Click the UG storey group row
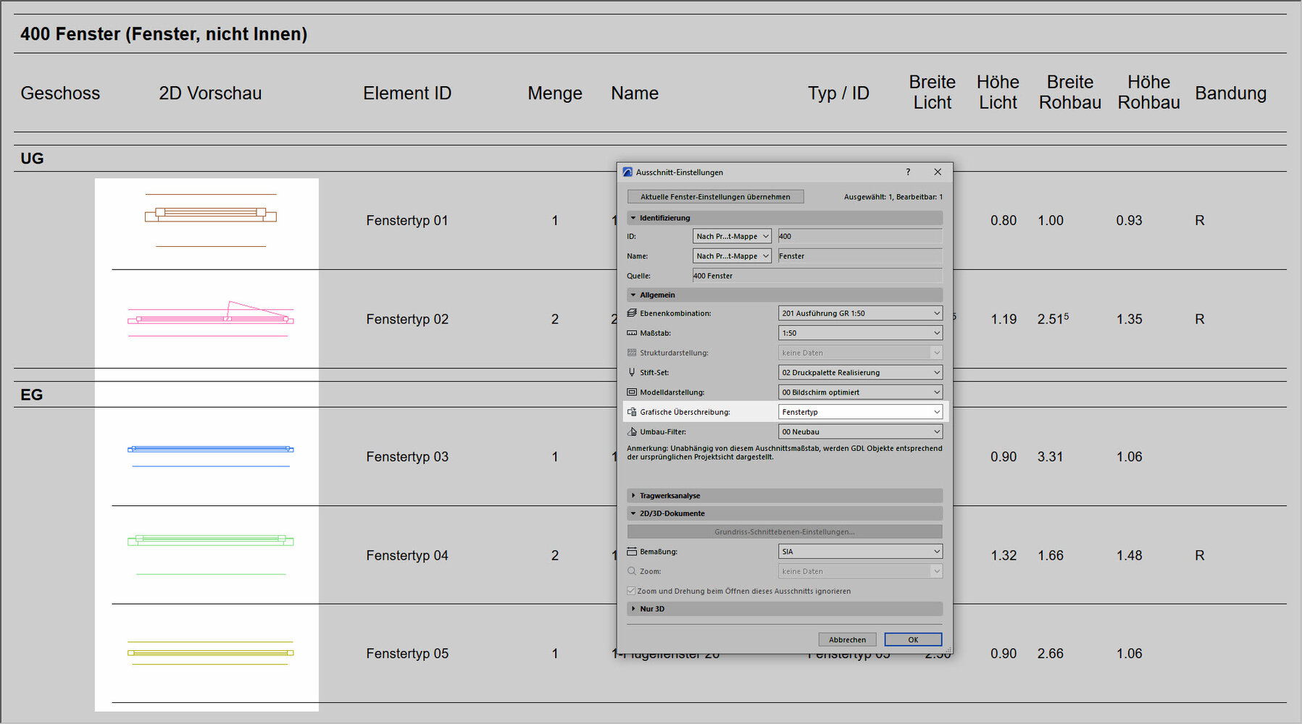 point(650,159)
